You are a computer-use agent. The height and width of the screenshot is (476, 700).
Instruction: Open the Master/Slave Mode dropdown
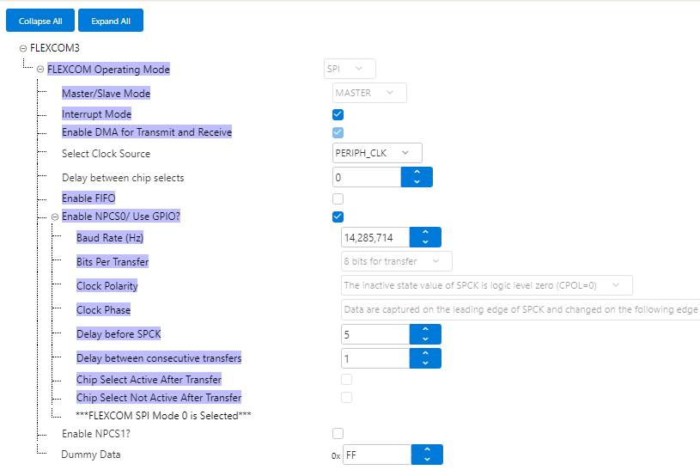(369, 93)
